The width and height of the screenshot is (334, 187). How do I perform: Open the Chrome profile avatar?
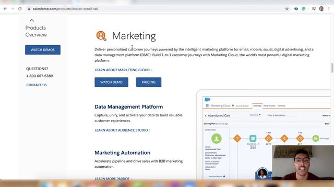pyautogui.click(x=321, y=9)
